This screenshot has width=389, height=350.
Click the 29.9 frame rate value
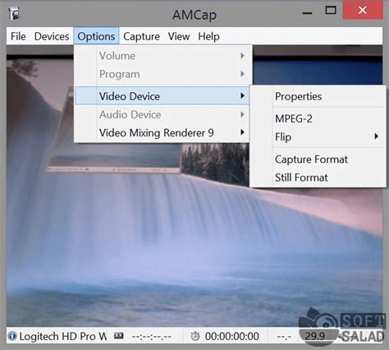click(x=314, y=336)
